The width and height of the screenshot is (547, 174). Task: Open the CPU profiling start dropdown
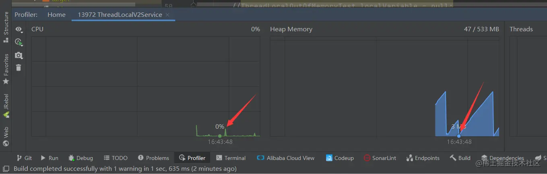19,42
